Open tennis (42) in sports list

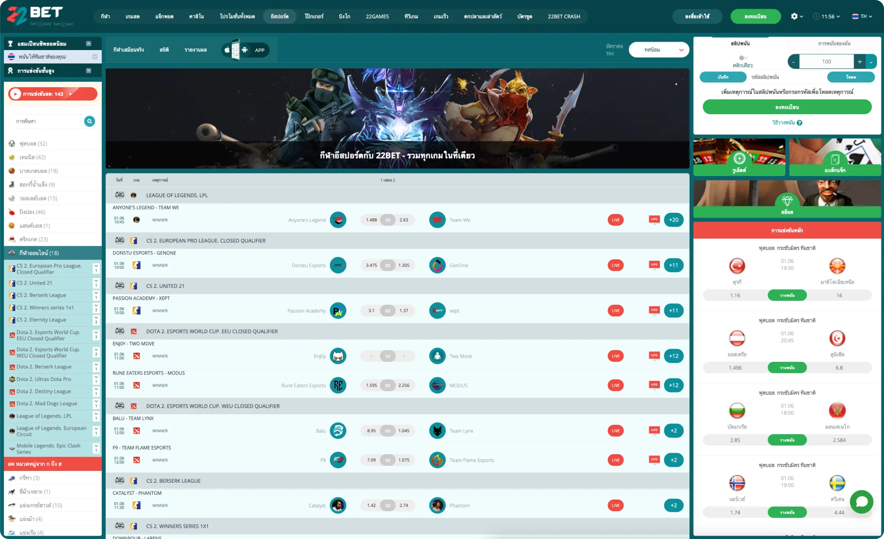(x=53, y=157)
